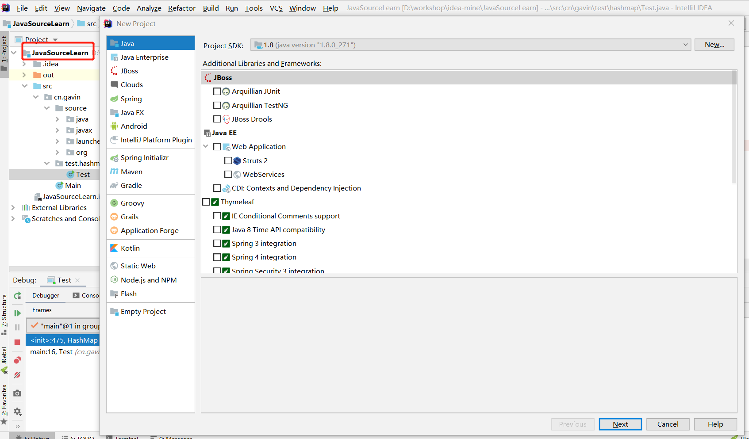Click the Mute Breakpoints icon
Screen dimensions: 749x439
pos(17,375)
